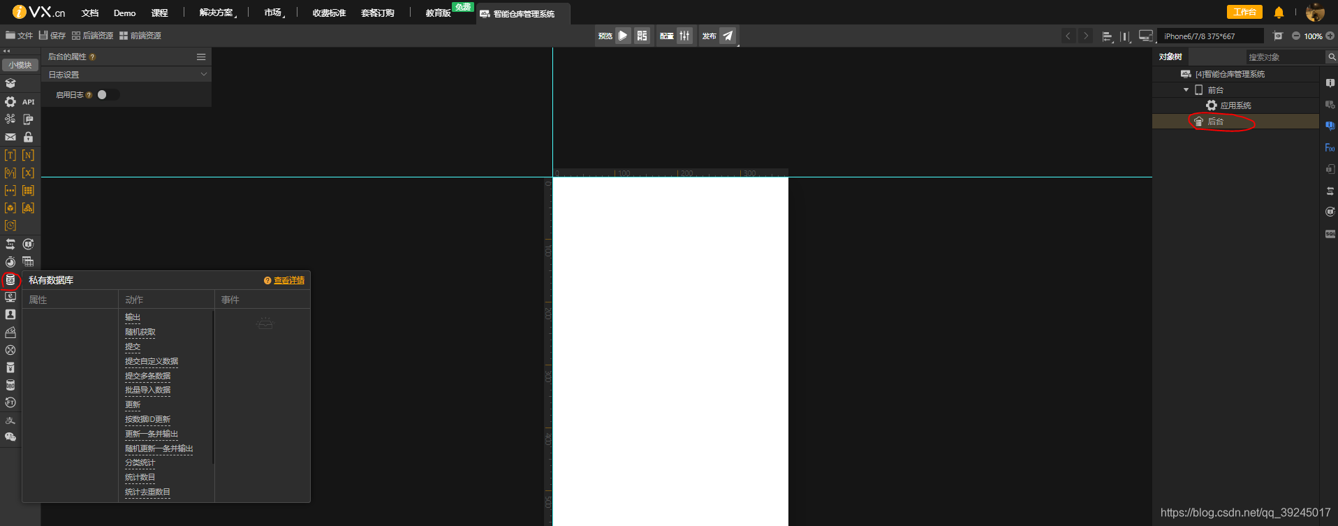Image resolution: width=1338 pixels, height=526 pixels.
Task: Click the 保存 save button
Action: 52,36
